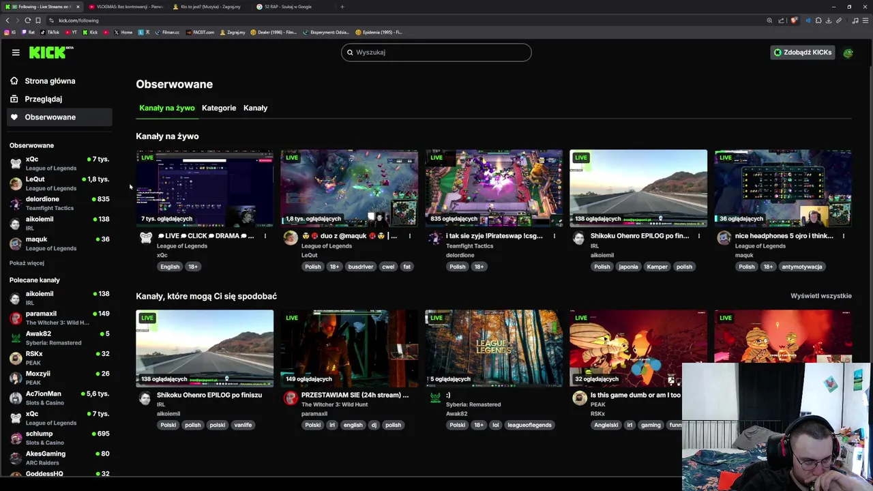Open Moxzyii in recommended channels list
873x491 pixels.
click(59, 378)
